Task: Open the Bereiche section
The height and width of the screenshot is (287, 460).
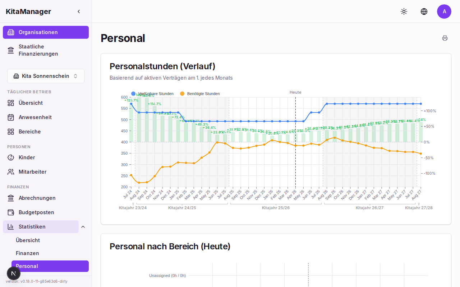Action: point(11,132)
